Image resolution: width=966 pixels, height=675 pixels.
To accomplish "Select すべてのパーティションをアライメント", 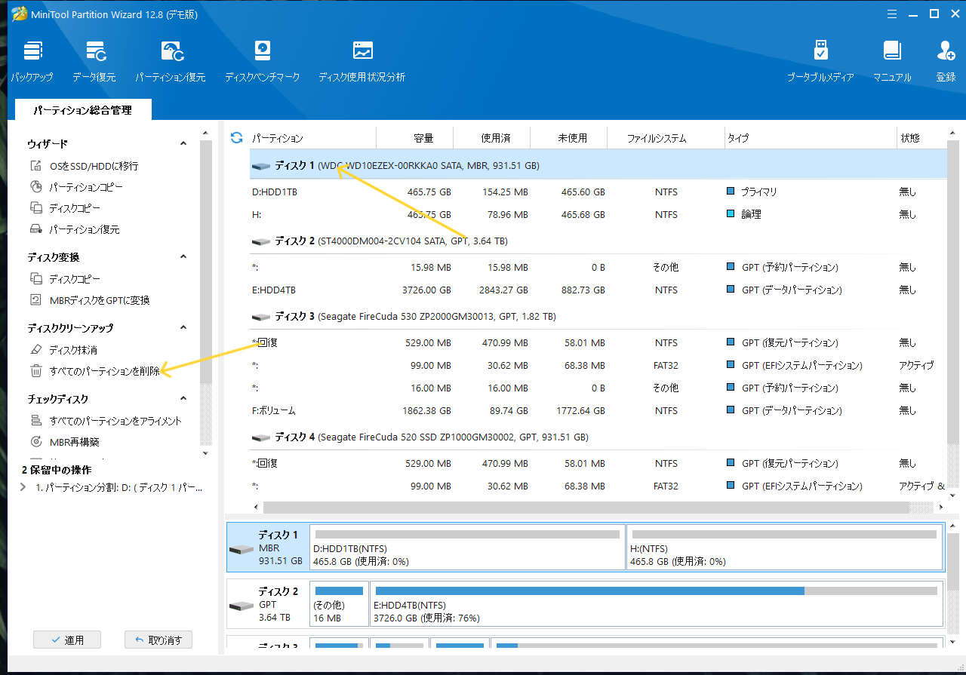I will [x=115, y=421].
